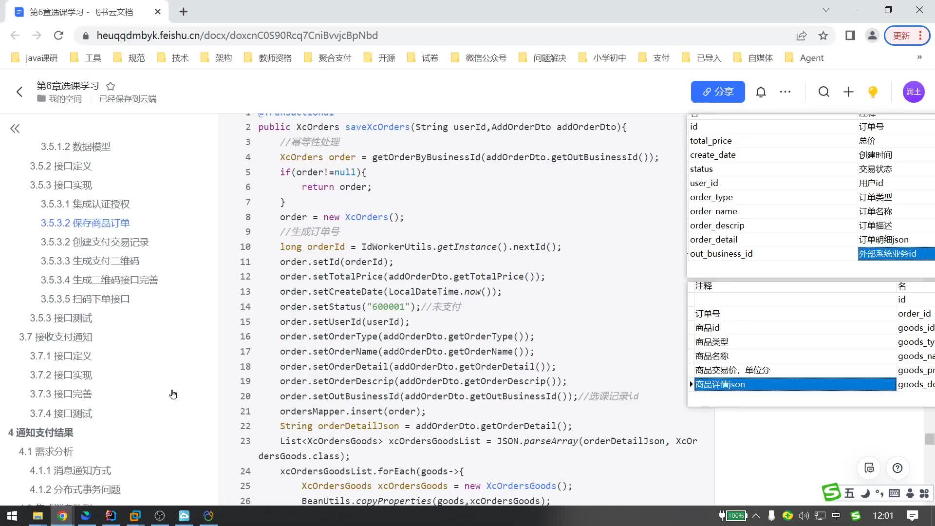Click document comment panel icon
The height and width of the screenshot is (526, 935).
869,468
